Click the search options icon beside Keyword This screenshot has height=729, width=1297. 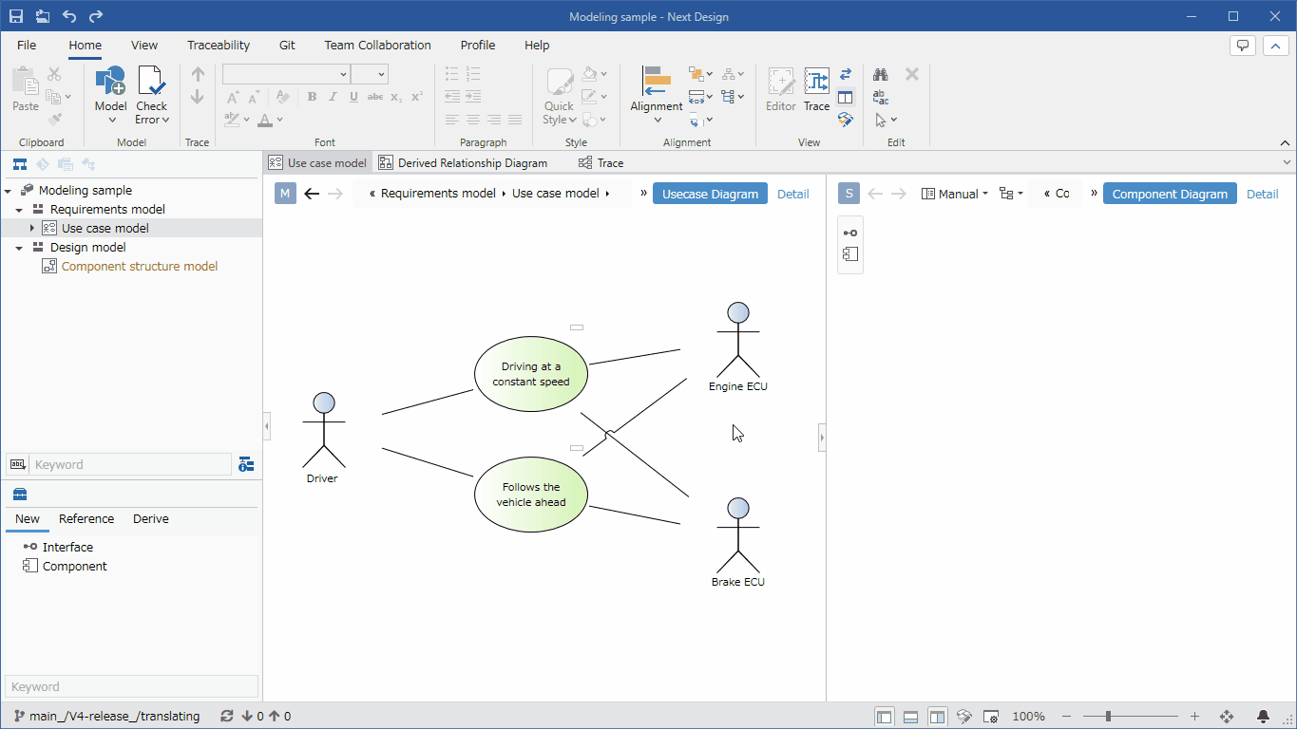246,464
